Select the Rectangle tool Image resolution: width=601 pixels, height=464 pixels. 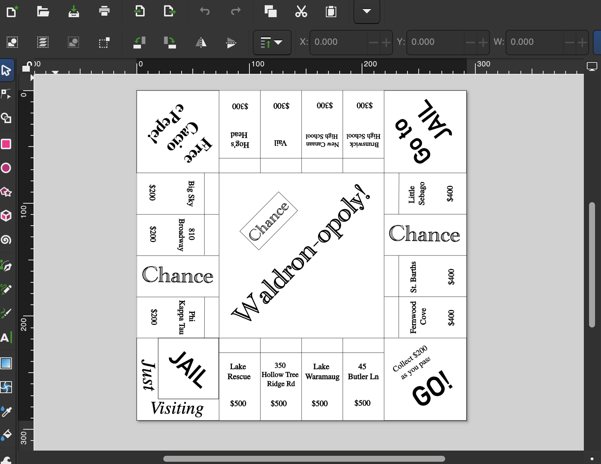(x=6, y=144)
